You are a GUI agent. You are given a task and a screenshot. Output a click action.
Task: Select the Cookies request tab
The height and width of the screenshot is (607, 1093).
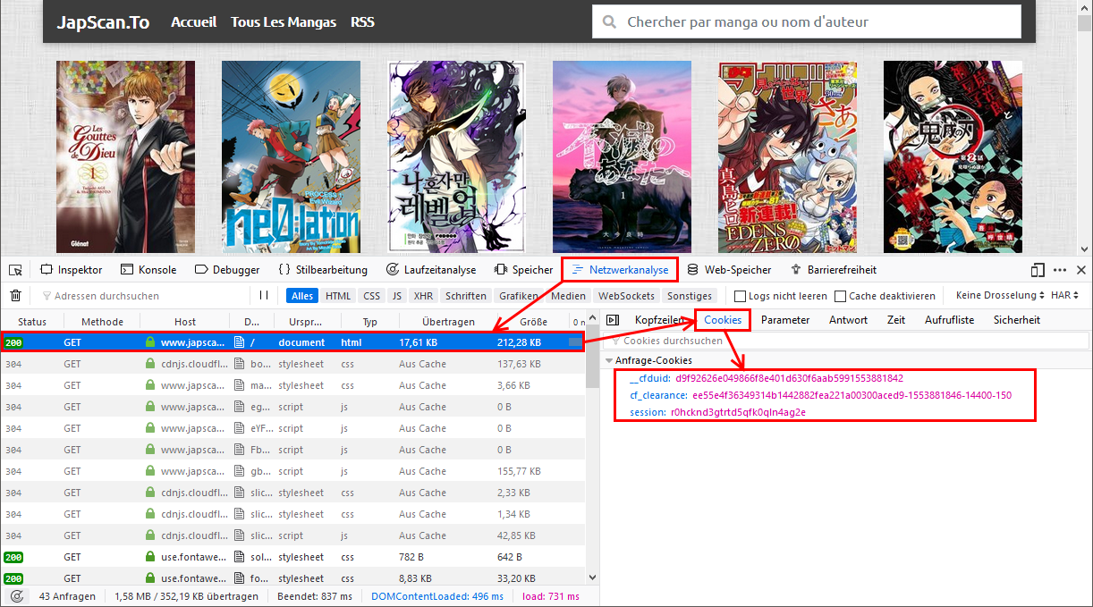[x=723, y=320]
